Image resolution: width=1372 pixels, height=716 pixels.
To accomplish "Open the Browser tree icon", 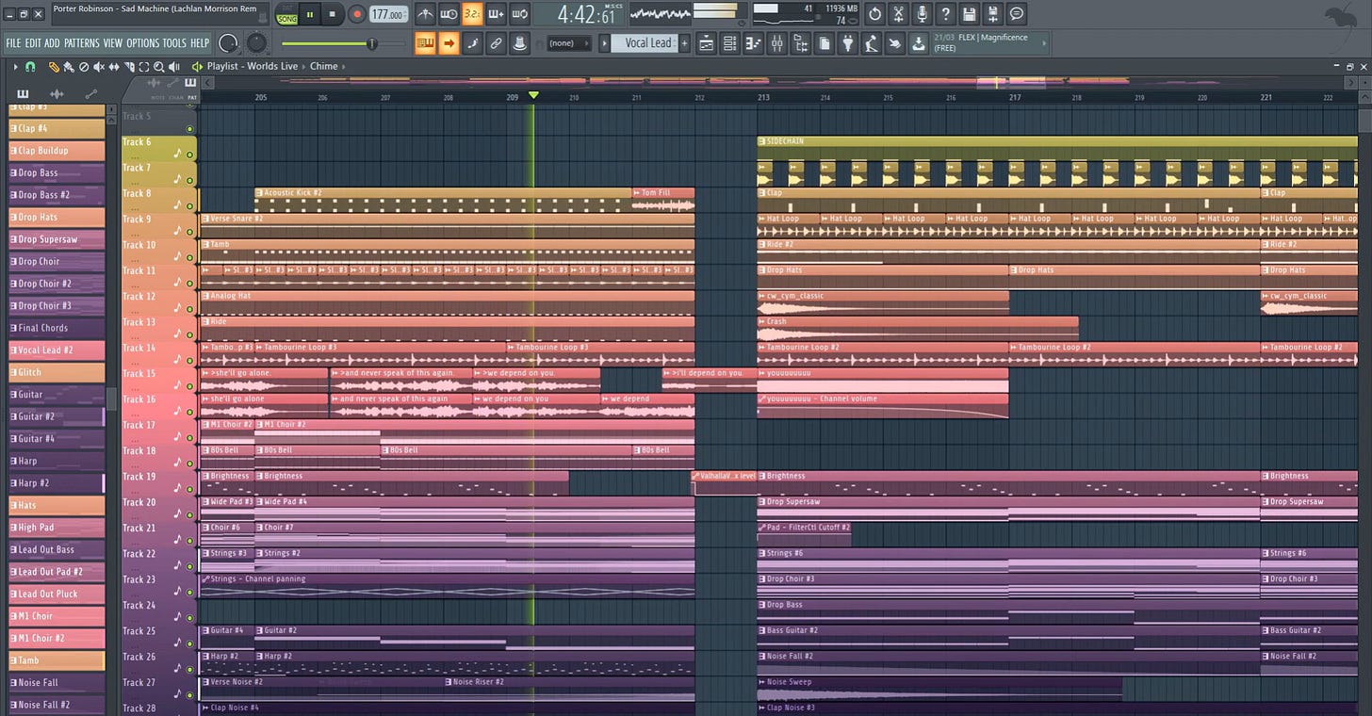I will (801, 43).
